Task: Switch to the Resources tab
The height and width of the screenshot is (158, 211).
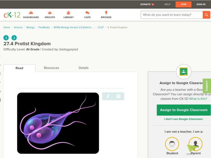Action: click(51, 68)
